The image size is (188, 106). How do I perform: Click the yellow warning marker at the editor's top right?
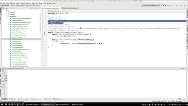click(186, 13)
